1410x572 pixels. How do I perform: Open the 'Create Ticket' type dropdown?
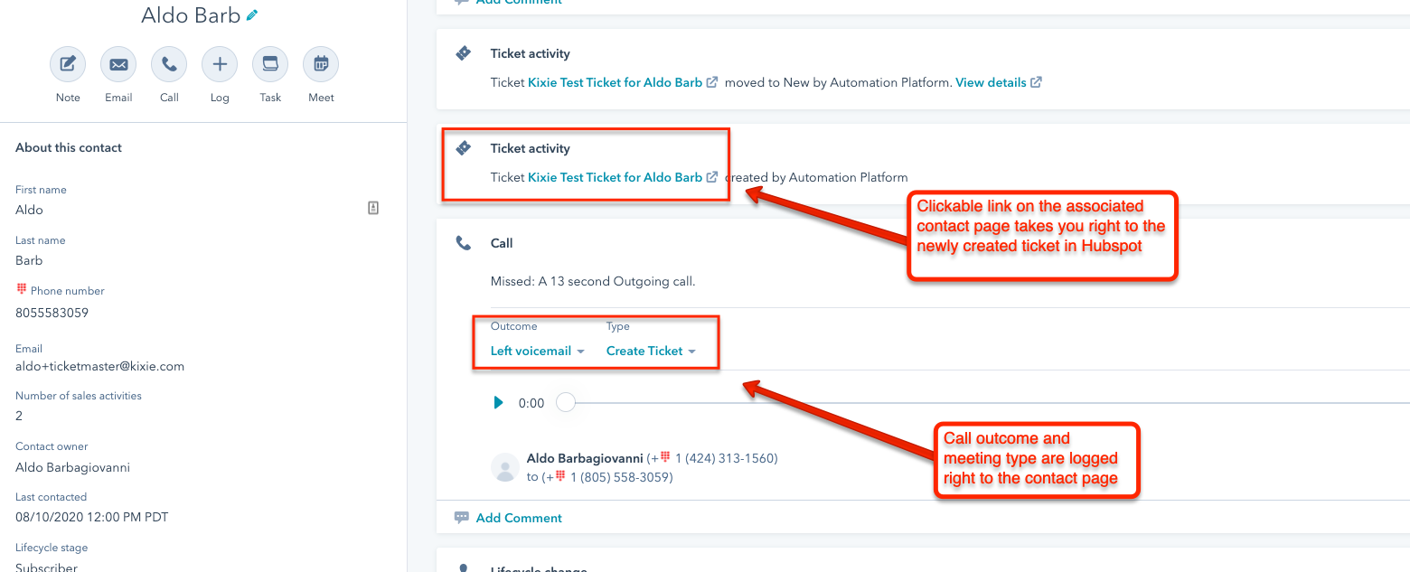pyautogui.click(x=651, y=351)
